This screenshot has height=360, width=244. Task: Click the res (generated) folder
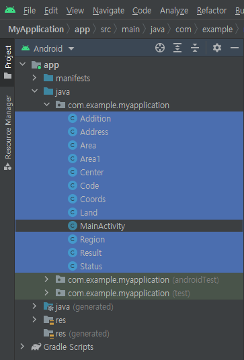(76, 334)
